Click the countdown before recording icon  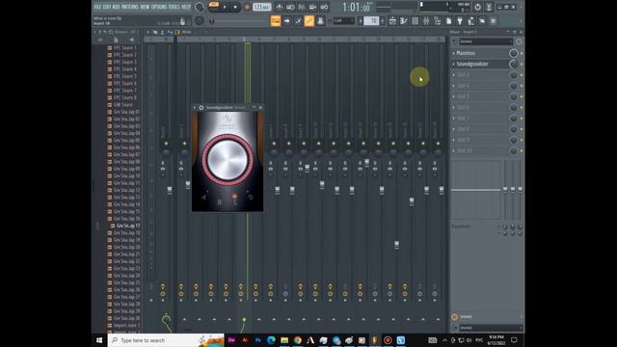pos(302,7)
